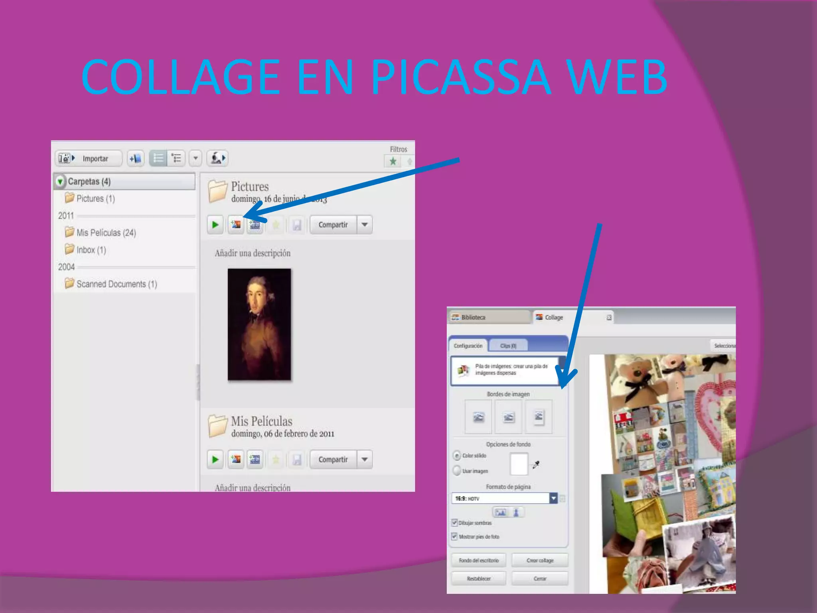Open the people/face albums button
817x613 pixels.
tap(217, 158)
